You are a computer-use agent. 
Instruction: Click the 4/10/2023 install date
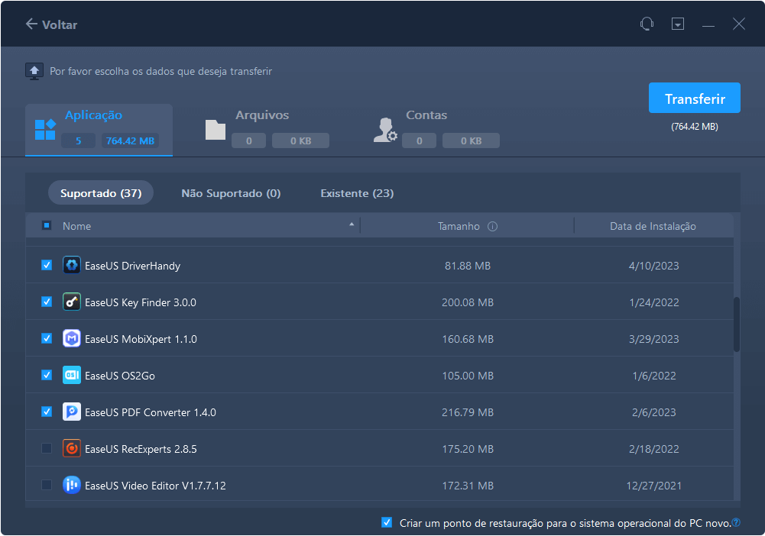click(653, 266)
